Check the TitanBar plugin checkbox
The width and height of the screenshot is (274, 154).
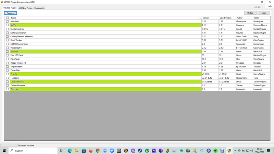(x=7, y=74)
